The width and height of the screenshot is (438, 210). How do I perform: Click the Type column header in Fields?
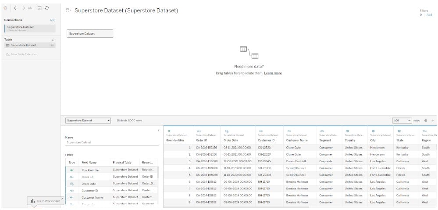72,162
